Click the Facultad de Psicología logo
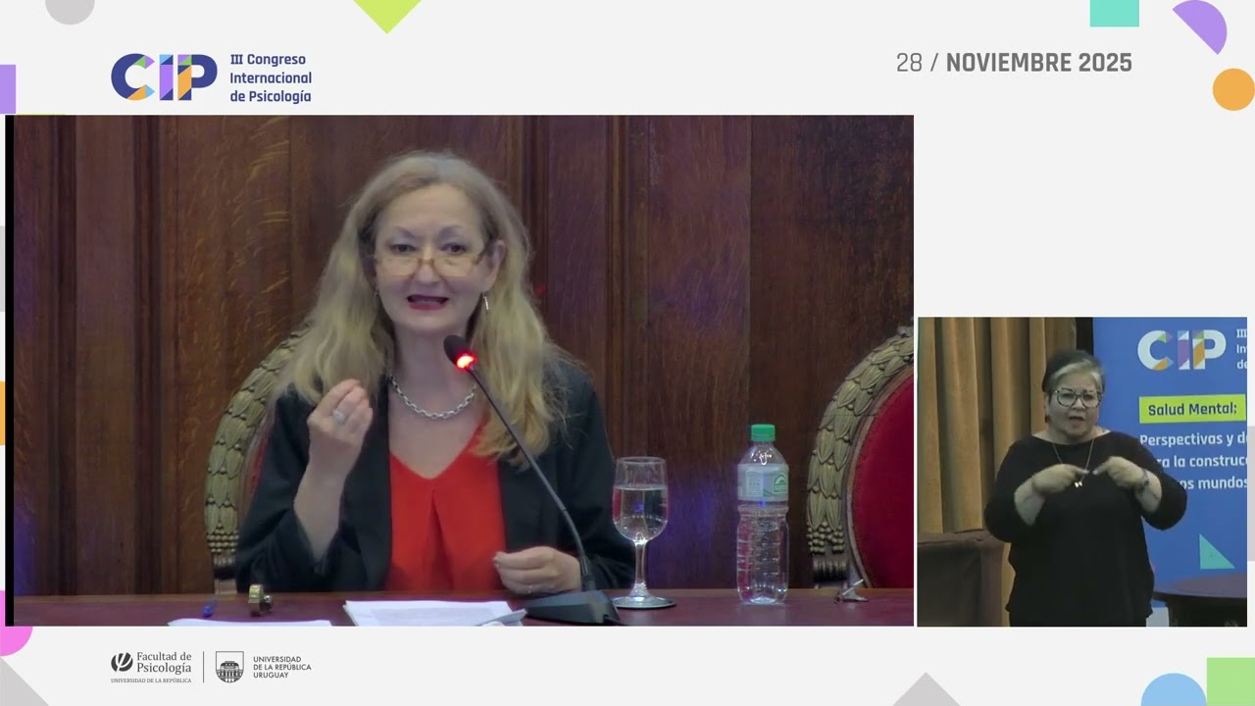The width and height of the screenshot is (1255, 706). tap(151, 667)
